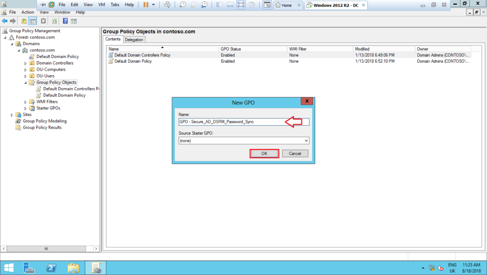The image size is (487, 275).
Task: Close the VMware Home tab
Action: click(x=299, y=5)
